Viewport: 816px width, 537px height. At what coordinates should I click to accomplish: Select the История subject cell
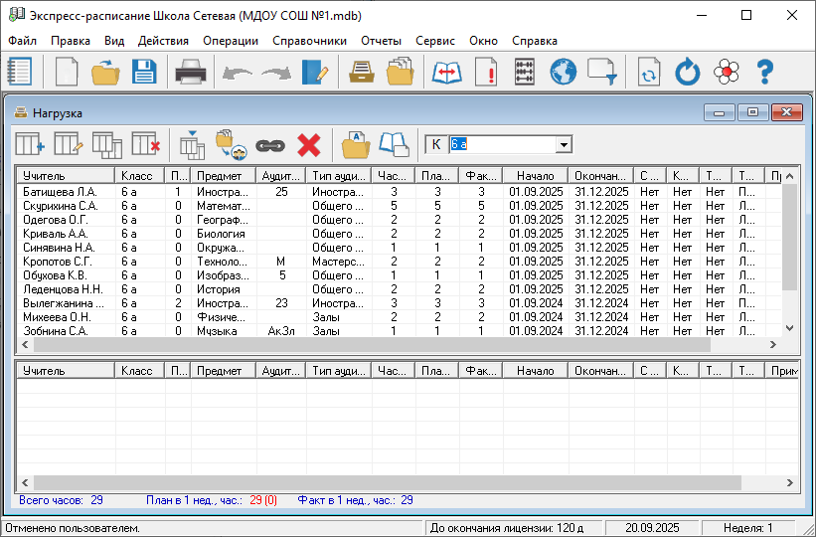[224, 289]
